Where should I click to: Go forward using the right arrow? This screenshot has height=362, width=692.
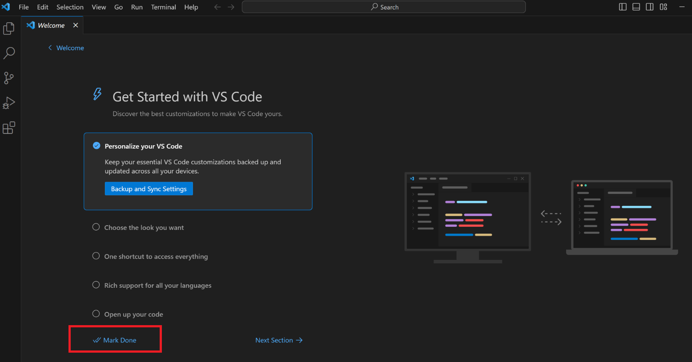231,7
